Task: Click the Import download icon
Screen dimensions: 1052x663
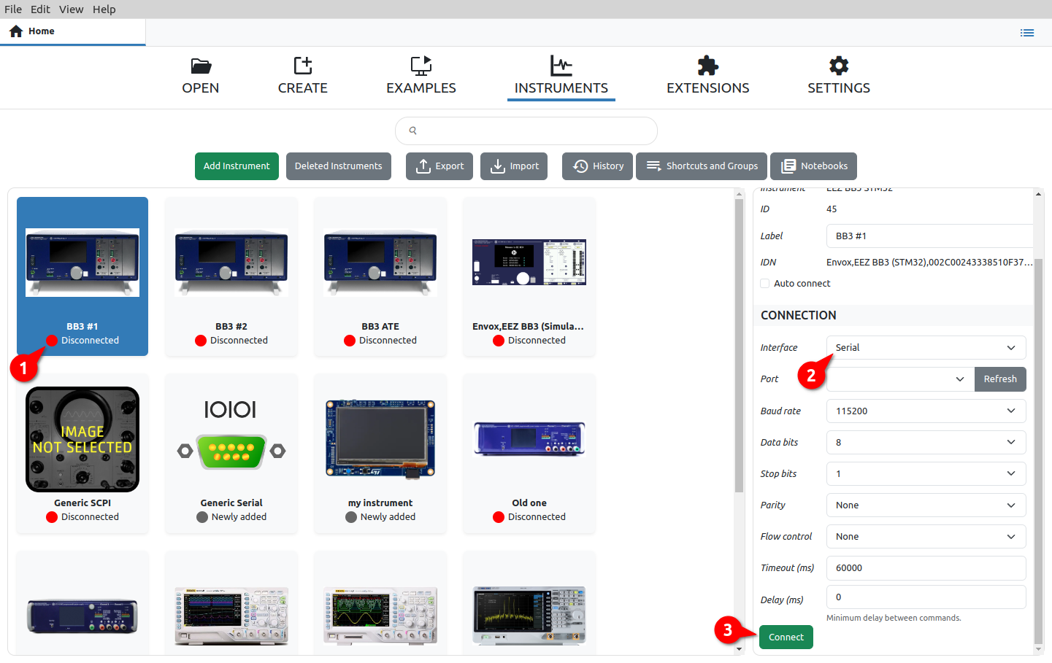Action: (x=498, y=166)
